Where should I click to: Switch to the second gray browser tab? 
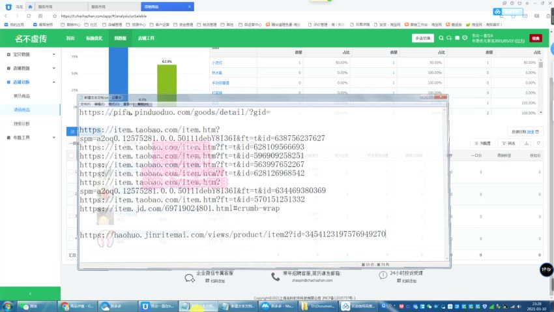[114, 7]
